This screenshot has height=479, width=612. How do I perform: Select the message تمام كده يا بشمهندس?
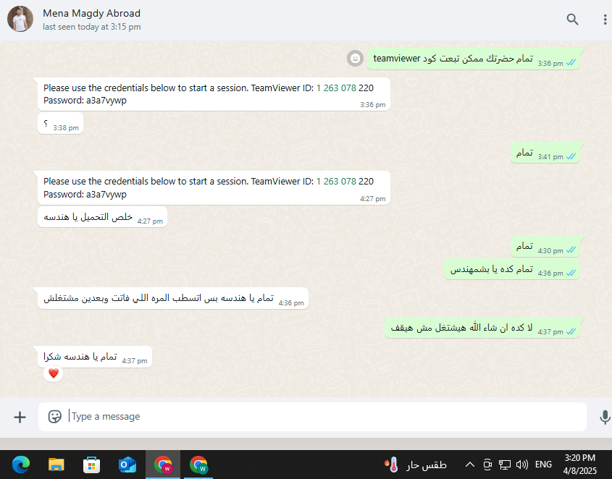pyautogui.click(x=512, y=269)
